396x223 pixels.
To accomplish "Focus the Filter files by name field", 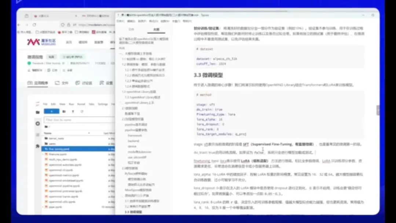I will [79, 120].
